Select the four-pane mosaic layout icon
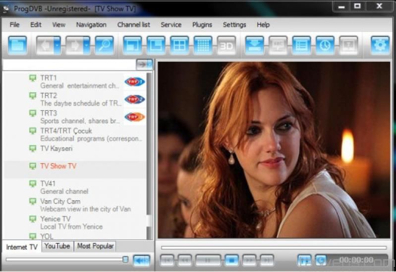396x272 pixels. [179, 45]
